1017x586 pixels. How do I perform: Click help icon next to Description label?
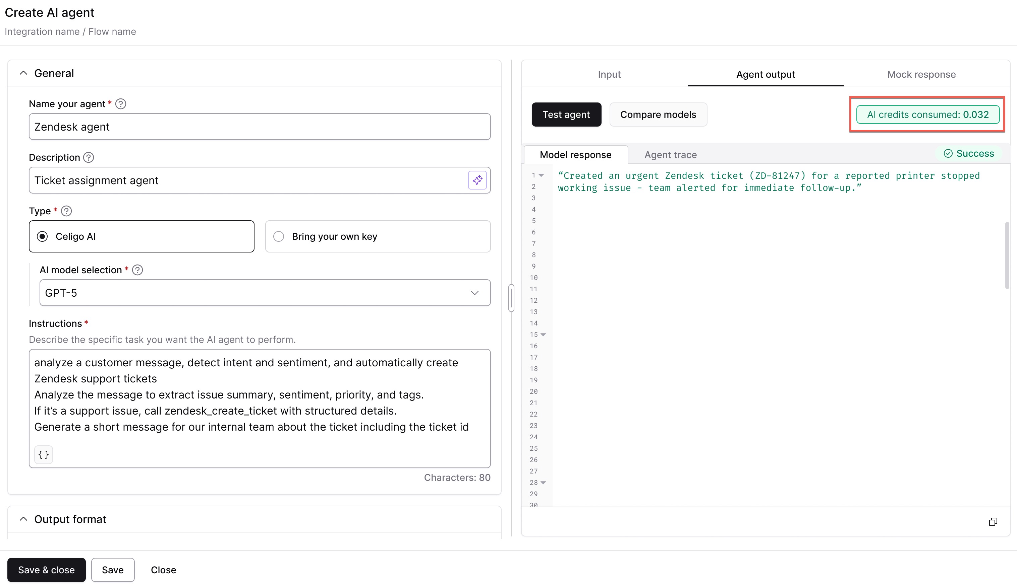point(89,157)
